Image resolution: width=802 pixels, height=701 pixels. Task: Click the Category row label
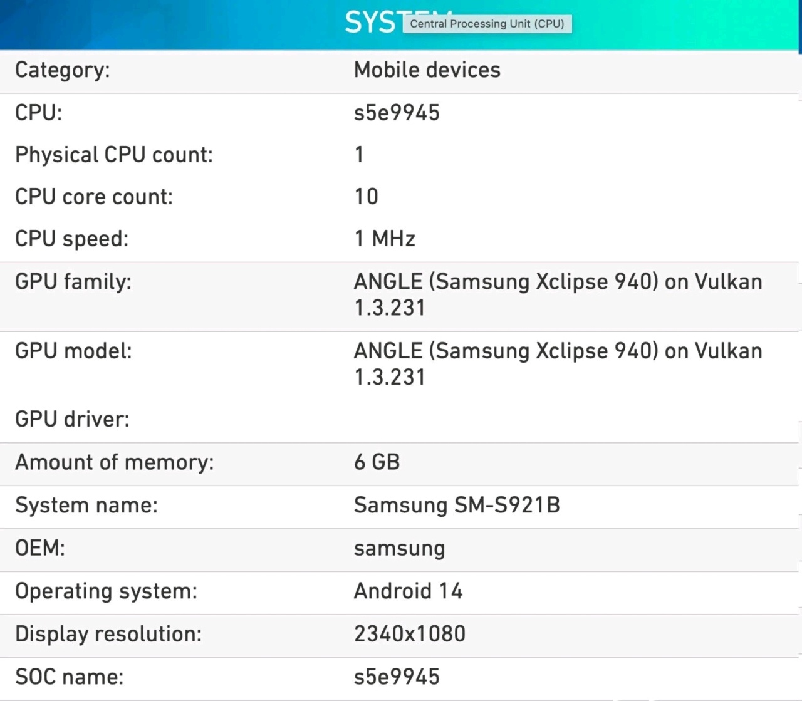click(61, 70)
